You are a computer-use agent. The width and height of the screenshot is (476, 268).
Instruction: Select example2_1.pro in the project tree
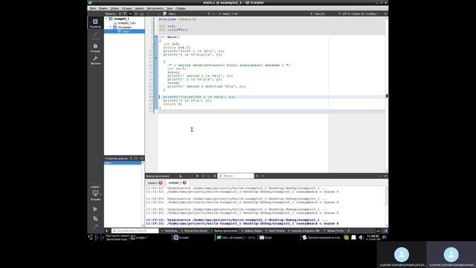(x=124, y=23)
